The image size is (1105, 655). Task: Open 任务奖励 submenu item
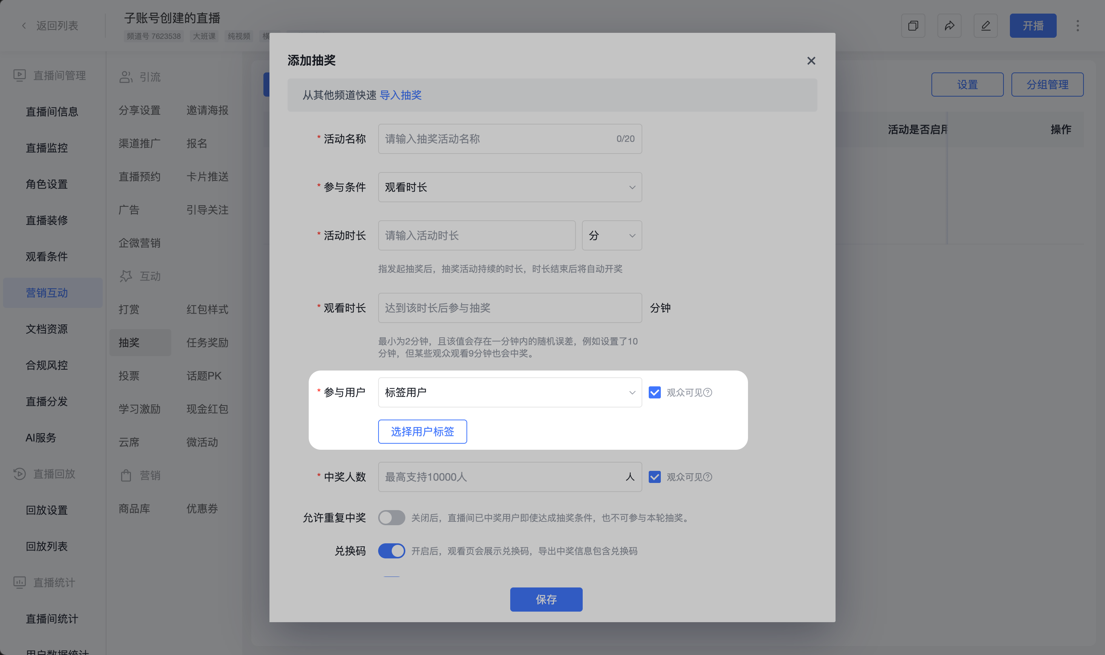tap(207, 343)
